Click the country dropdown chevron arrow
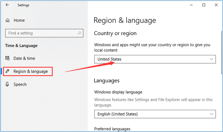This screenshot has height=132, width=223. 212,59
